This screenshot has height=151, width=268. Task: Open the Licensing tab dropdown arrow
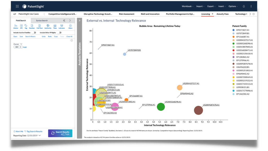coord(213,14)
